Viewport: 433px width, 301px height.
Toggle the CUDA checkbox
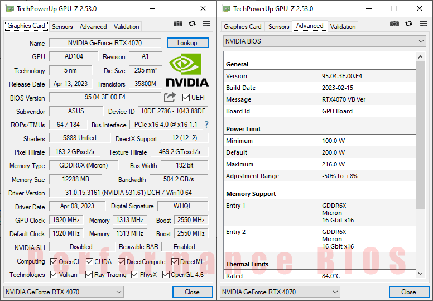(89, 261)
